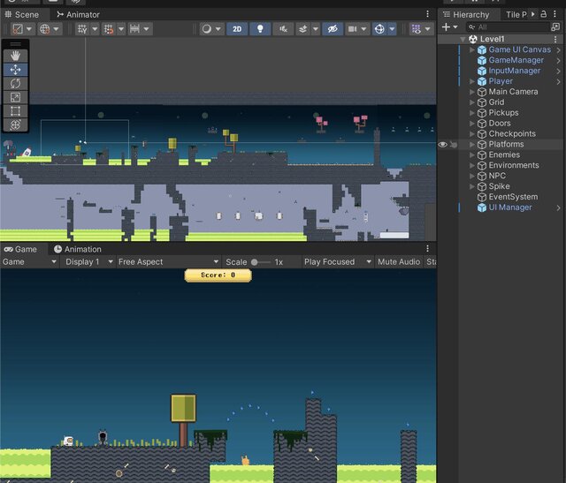Select the Hand view tool
Image resolution: width=566 pixels, height=483 pixels.
[x=15, y=56]
